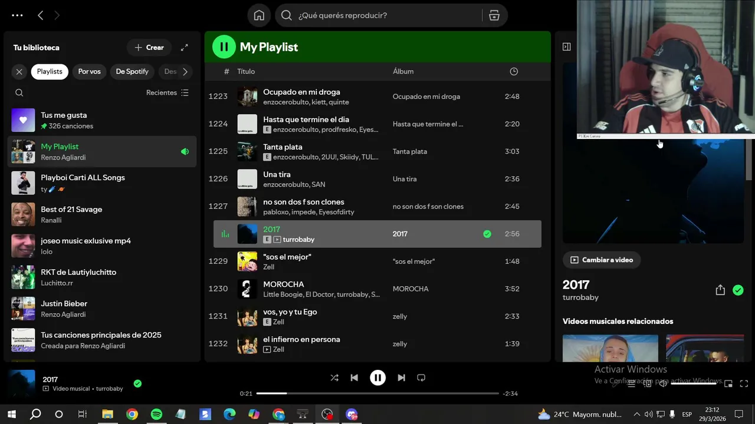755x424 pixels.
Task: Select the song no son dos f son clones
Action: [377, 206]
